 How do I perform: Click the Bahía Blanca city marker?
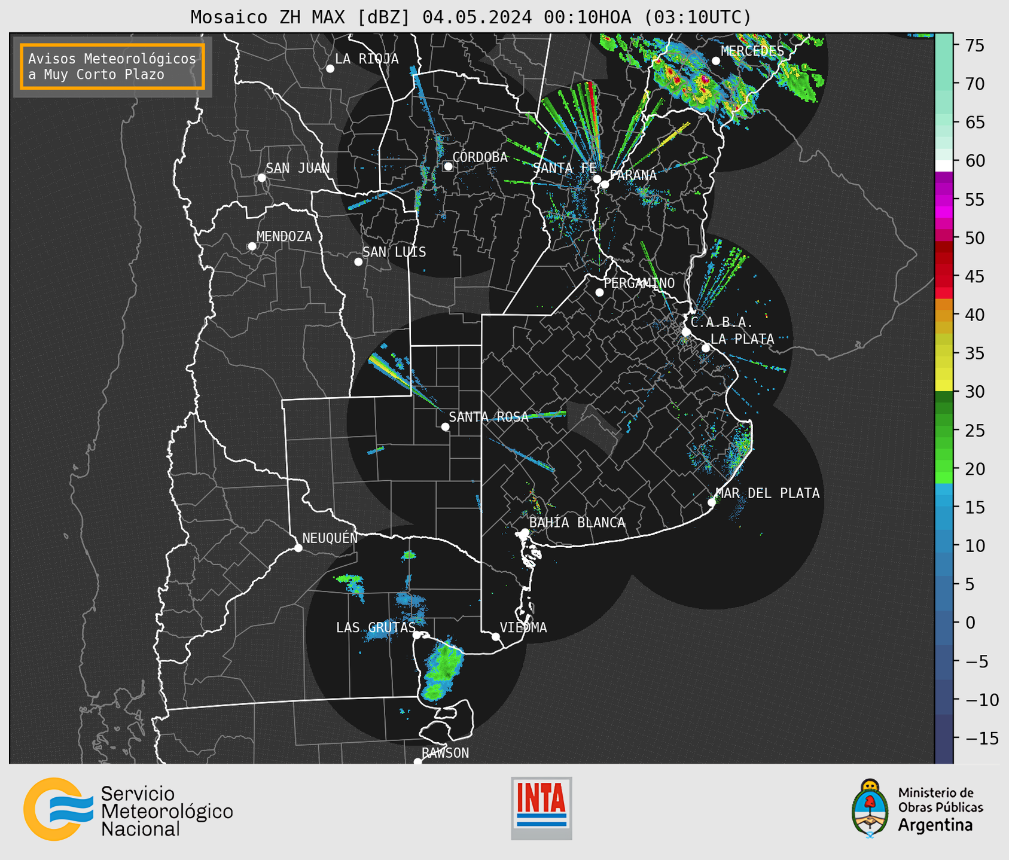pos(525,532)
